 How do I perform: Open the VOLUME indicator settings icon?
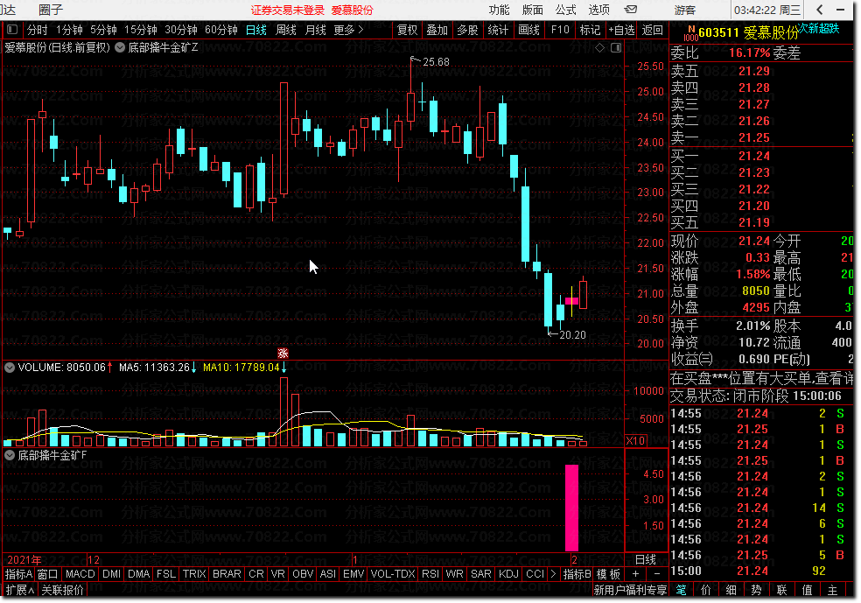click(10, 368)
